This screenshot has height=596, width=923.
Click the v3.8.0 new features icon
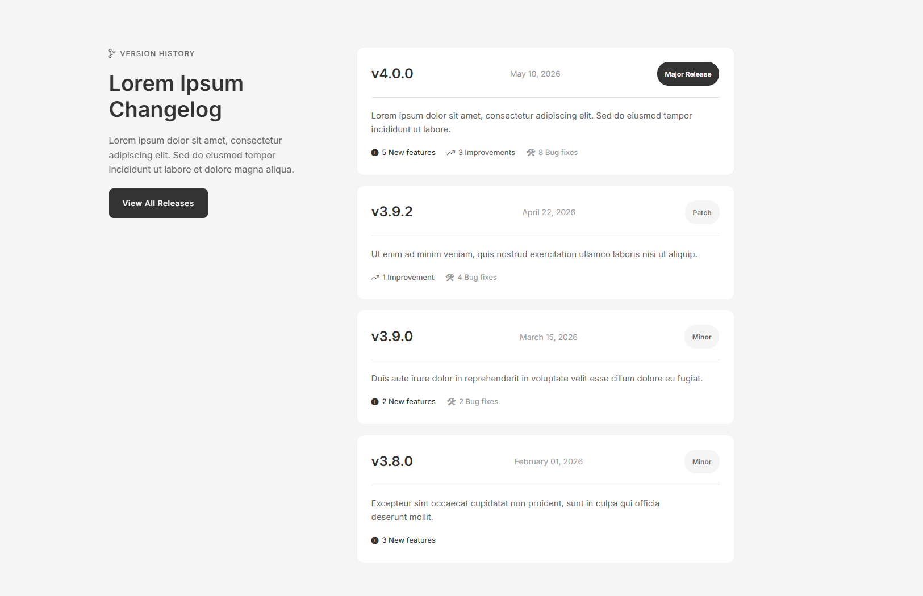[x=375, y=540]
